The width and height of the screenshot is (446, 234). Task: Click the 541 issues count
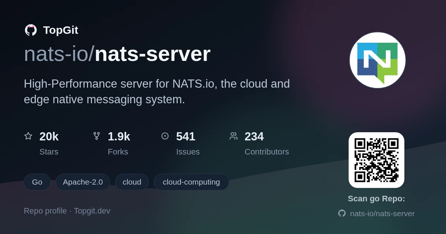(x=186, y=137)
